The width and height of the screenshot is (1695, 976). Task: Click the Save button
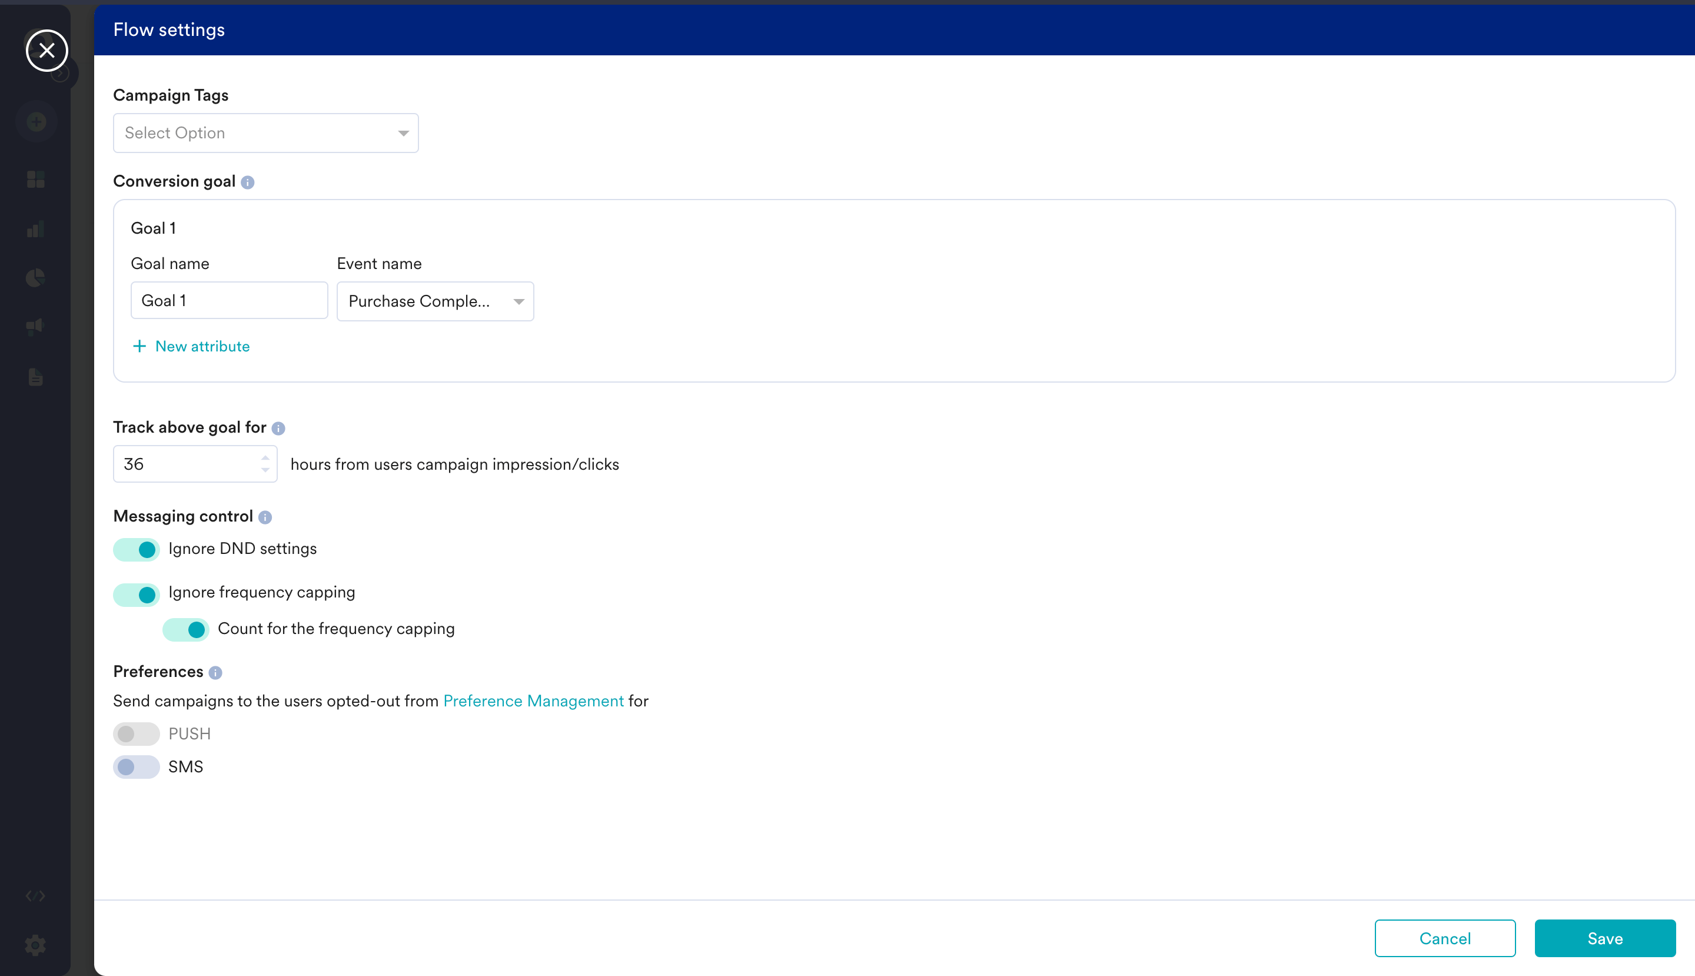(1605, 938)
